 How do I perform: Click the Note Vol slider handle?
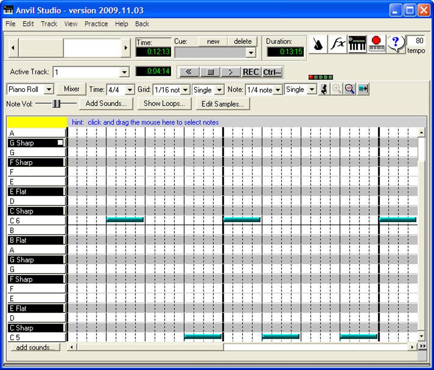(56, 103)
